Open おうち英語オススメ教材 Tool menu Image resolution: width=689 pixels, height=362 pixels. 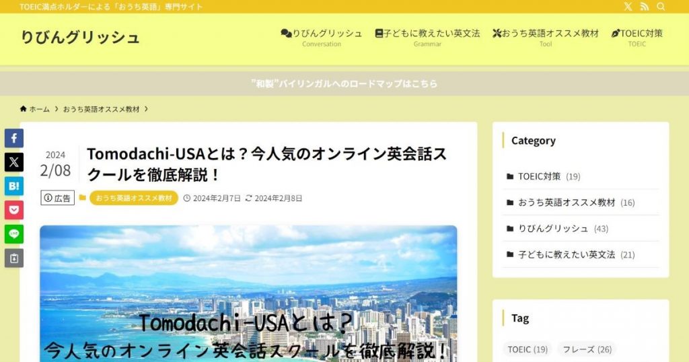pos(545,38)
